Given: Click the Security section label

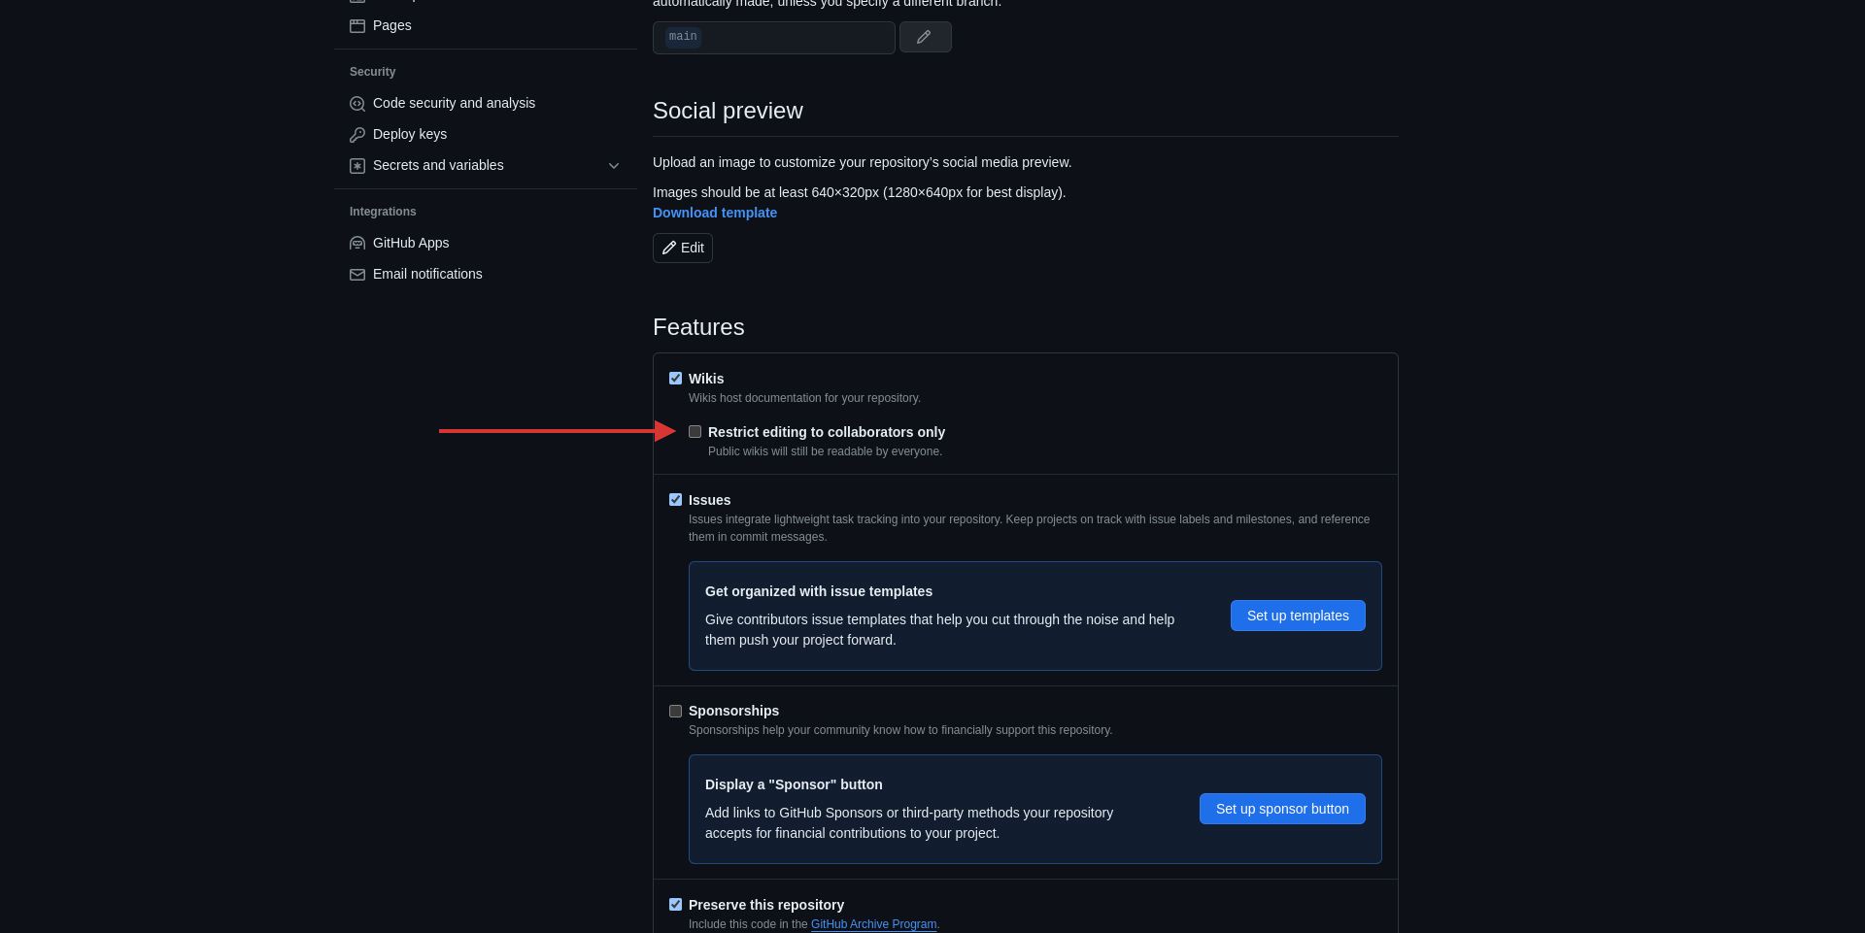Looking at the screenshot, I should pos(372,72).
